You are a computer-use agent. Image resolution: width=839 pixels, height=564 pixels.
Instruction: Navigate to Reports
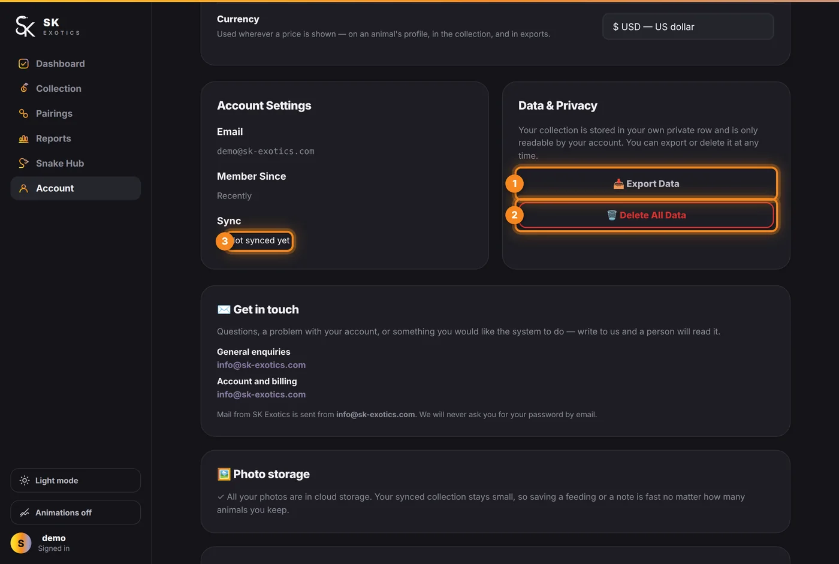(76, 138)
